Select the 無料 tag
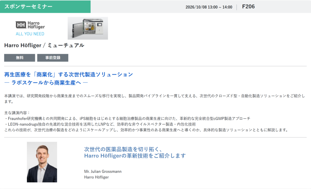The image size is (311, 189). coord(20,58)
